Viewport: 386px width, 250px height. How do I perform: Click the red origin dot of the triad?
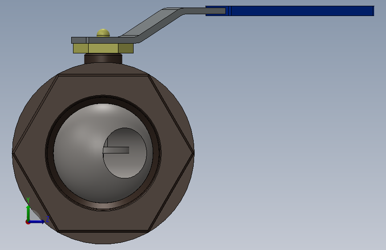pos(28,222)
